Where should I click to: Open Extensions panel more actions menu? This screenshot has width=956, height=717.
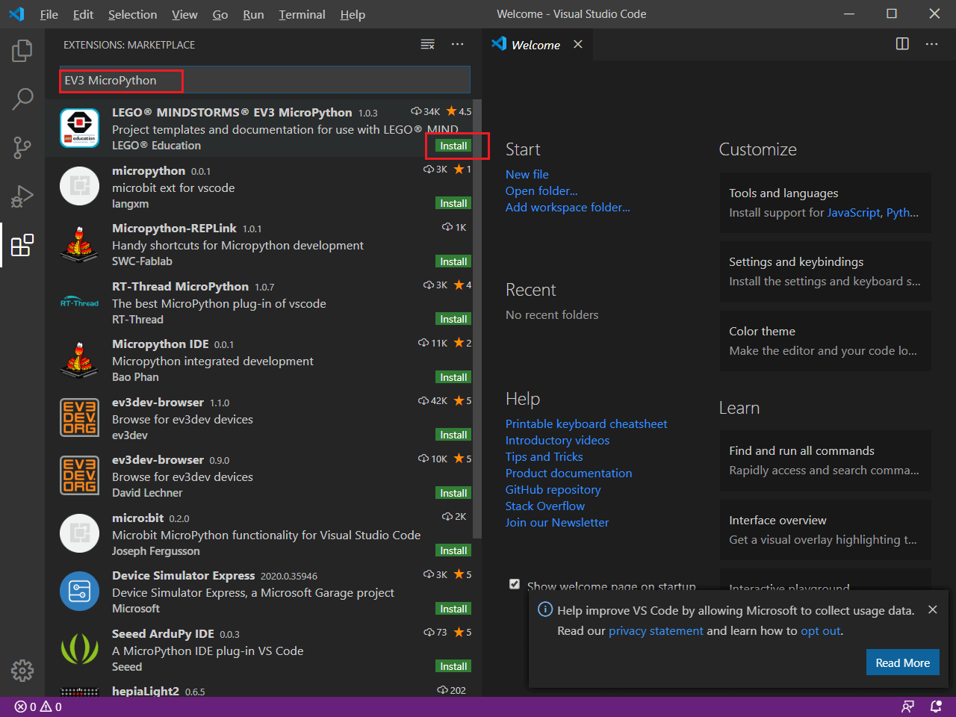pyautogui.click(x=458, y=45)
